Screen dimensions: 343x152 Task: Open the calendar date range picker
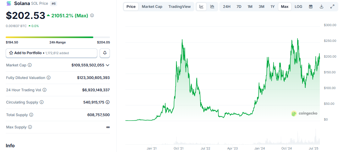[x=311, y=7]
